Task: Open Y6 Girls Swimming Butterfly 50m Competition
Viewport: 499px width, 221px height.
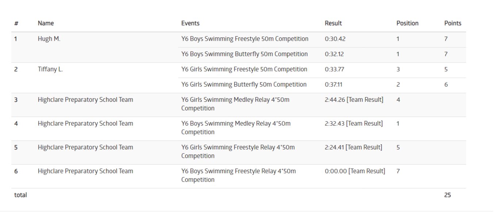Action: click(244, 85)
